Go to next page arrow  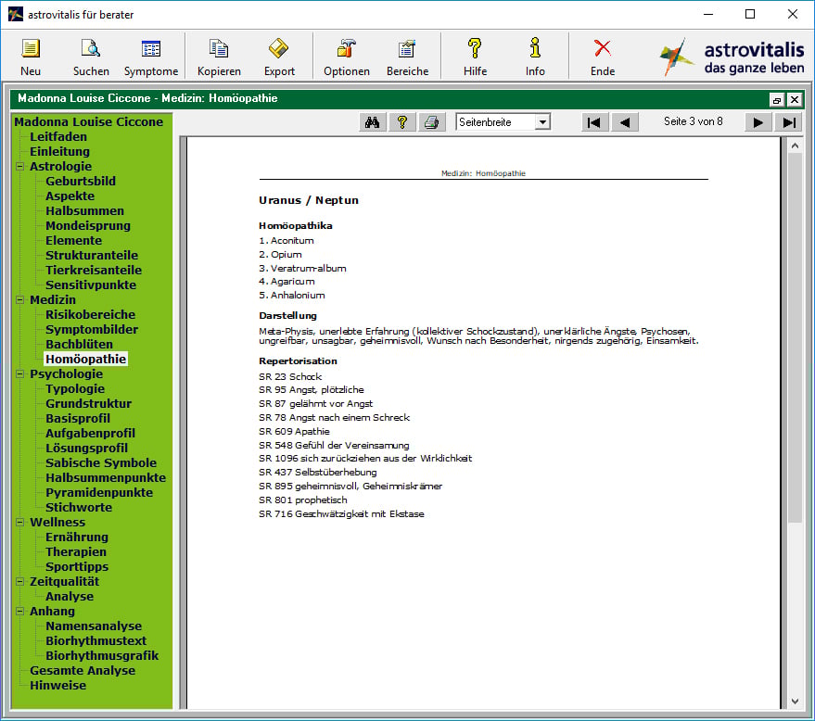pyautogui.click(x=758, y=122)
